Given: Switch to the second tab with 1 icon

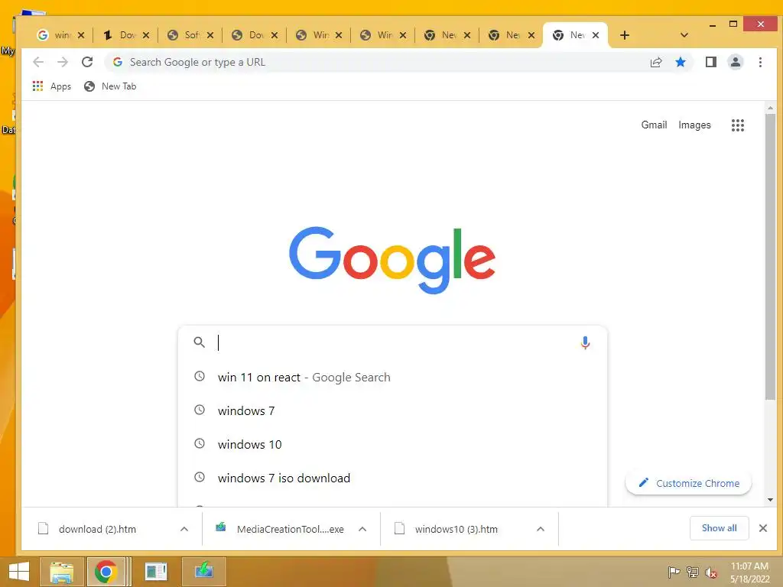Looking at the screenshot, I should pyautogui.click(x=121, y=35).
